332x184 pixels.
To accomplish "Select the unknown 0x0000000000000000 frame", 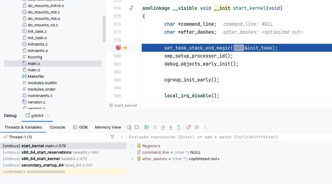I will 63,172.
